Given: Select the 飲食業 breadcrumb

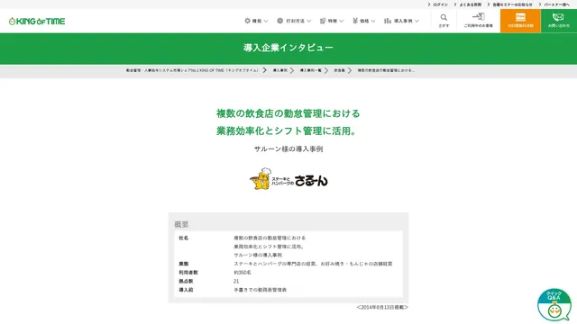Looking at the screenshot, I should (x=339, y=70).
